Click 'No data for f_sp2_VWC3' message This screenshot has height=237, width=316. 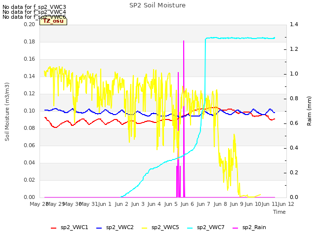click(x=34, y=7)
